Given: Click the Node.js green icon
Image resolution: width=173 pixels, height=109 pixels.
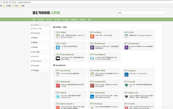Looking at the screenshot, I should [x=92, y=107].
